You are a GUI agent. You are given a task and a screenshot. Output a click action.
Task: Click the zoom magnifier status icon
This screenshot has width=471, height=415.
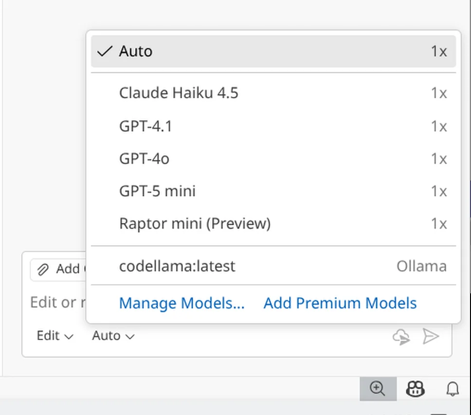(x=378, y=388)
